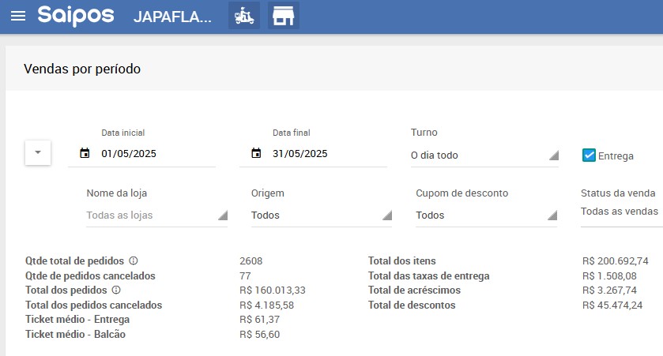This screenshot has width=663, height=356.
Task: Click the delivery motorcycle icon
Action: [x=244, y=16]
